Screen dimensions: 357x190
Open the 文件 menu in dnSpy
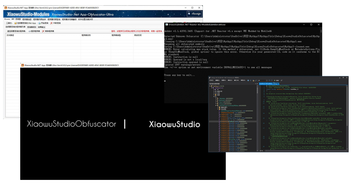point(212,80)
